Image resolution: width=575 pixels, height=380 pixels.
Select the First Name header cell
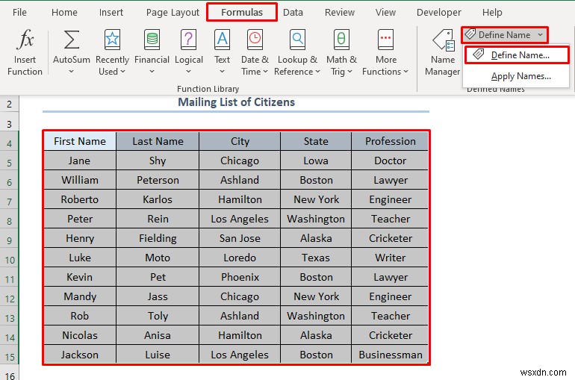coord(80,141)
